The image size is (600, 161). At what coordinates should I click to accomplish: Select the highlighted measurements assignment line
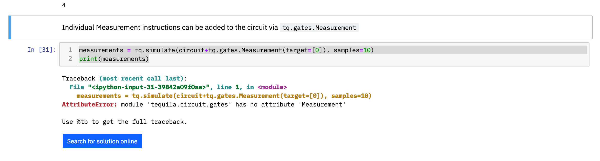[225, 50]
